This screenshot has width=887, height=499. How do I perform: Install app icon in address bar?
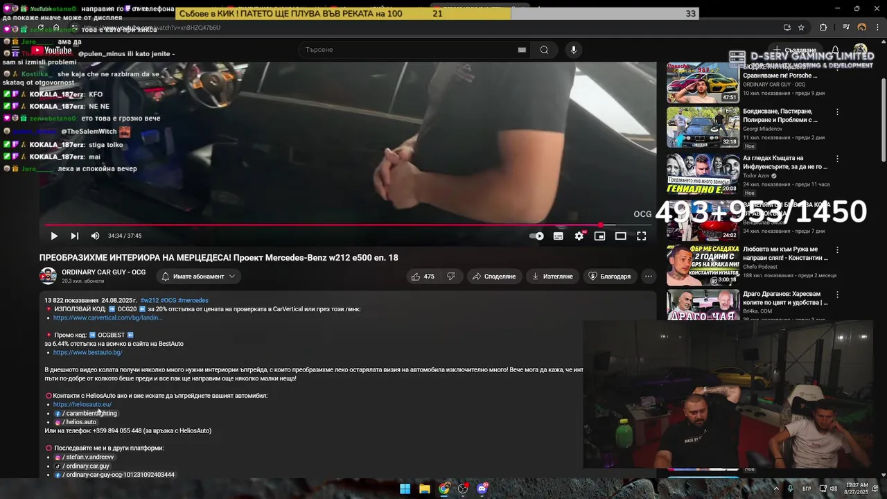tap(787, 28)
